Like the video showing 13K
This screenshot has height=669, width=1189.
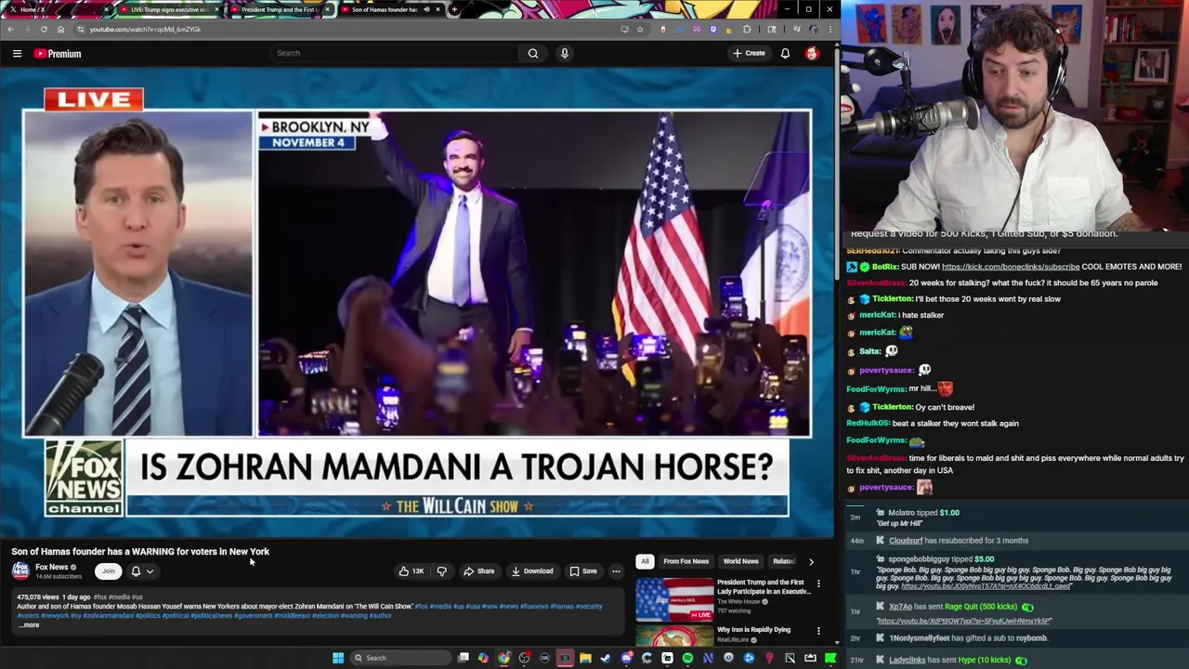tap(412, 571)
